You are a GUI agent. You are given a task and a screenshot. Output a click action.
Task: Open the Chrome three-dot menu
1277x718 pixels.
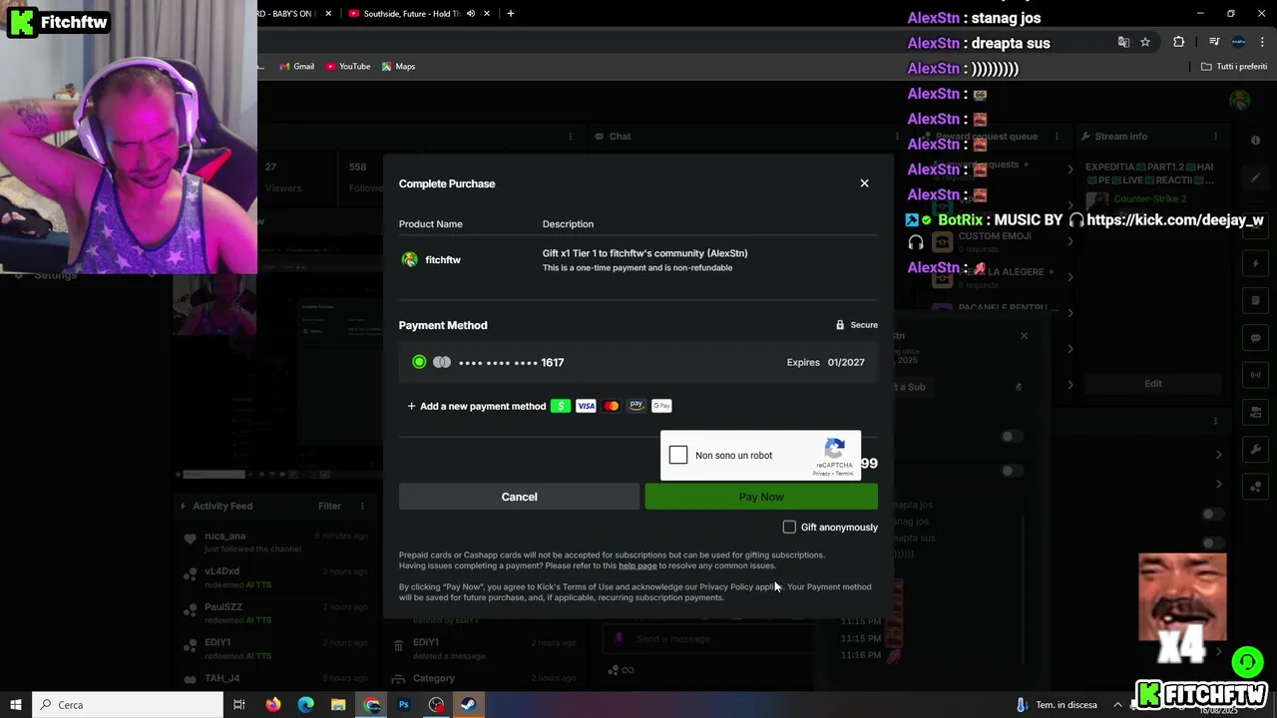click(1263, 42)
